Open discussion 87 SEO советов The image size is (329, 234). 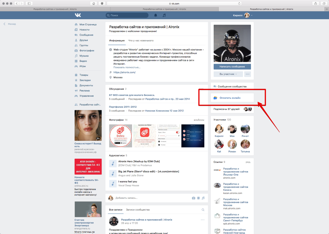132,95
